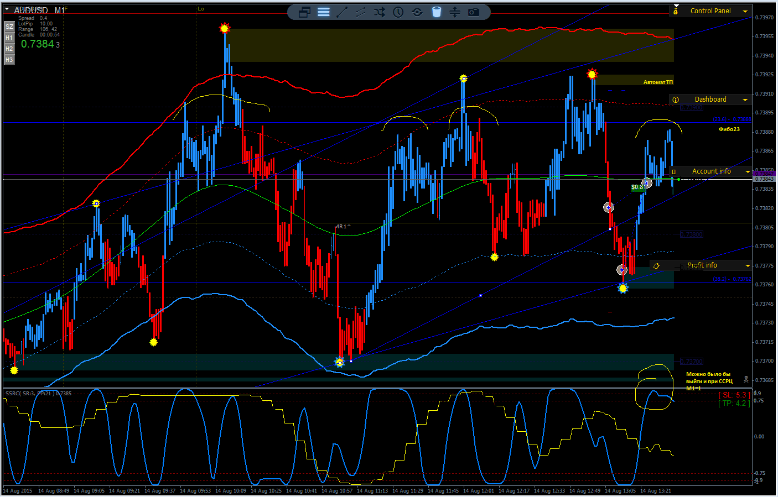
Task: Click the trash bin icon to delete objects
Action: 436,12
